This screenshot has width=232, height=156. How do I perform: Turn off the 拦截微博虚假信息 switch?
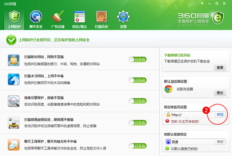[137, 123]
